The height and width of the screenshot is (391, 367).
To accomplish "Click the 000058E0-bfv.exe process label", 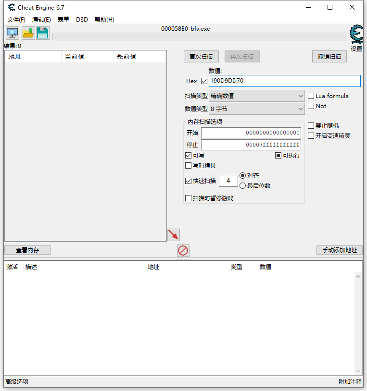I will 186,29.
